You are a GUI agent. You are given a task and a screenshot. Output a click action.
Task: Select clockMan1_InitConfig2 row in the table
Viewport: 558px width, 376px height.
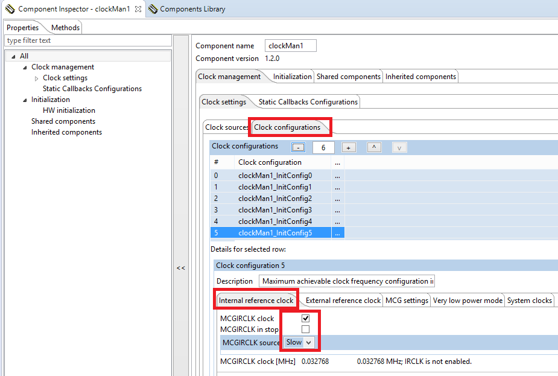[274, 198]
